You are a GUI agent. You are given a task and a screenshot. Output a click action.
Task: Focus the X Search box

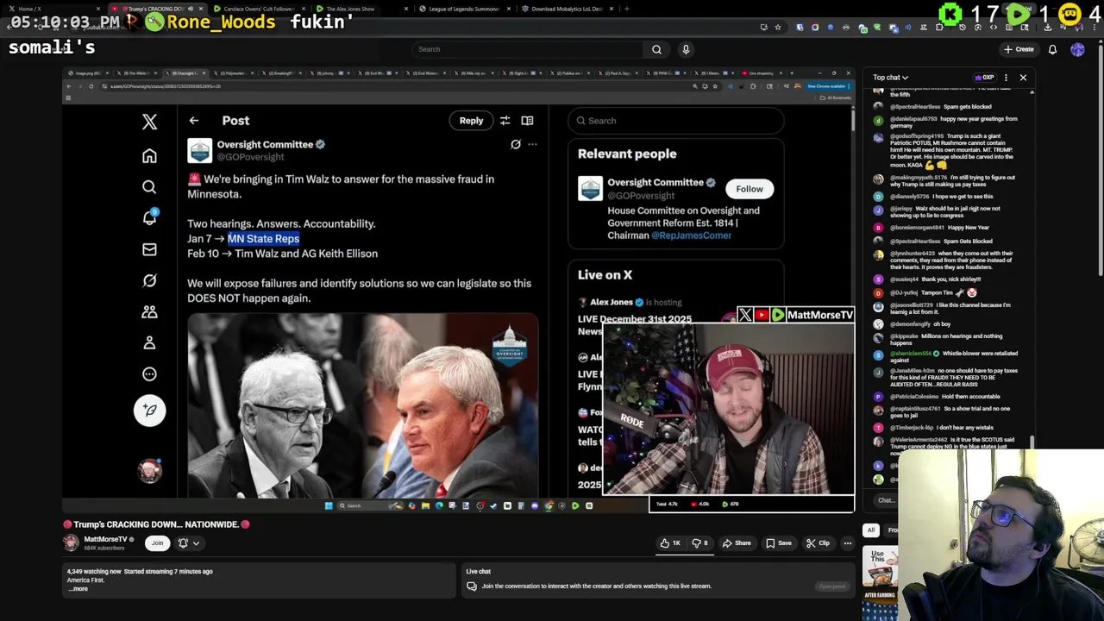click(x=675, y=121)
